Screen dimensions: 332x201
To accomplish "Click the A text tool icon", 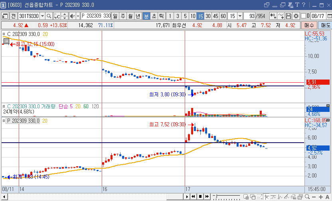I will 327,197.
